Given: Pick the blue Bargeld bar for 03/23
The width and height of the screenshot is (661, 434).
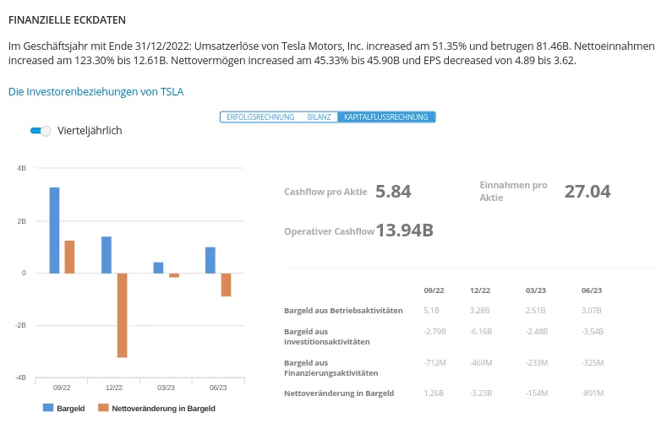Looking at the screenshot, I should tap(158, 268).
